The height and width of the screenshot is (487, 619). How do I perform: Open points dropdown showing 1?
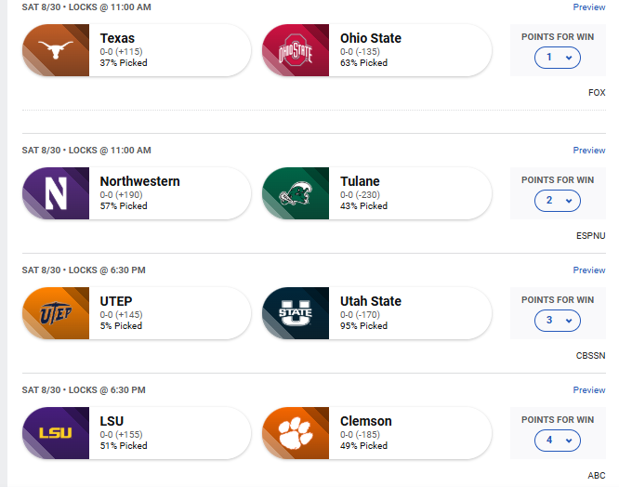(558, 58)
